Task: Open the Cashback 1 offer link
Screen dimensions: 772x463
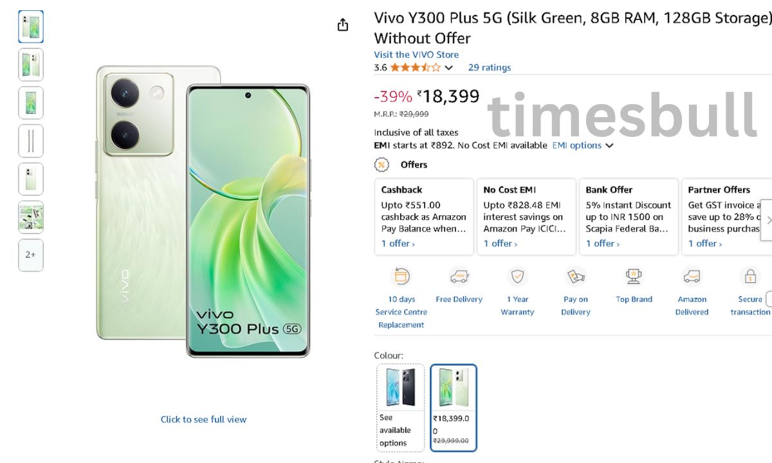Action: 398,244
